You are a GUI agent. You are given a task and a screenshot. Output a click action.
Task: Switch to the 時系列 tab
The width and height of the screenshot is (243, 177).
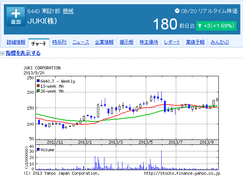pyautogui.click(x=60, y=42)
